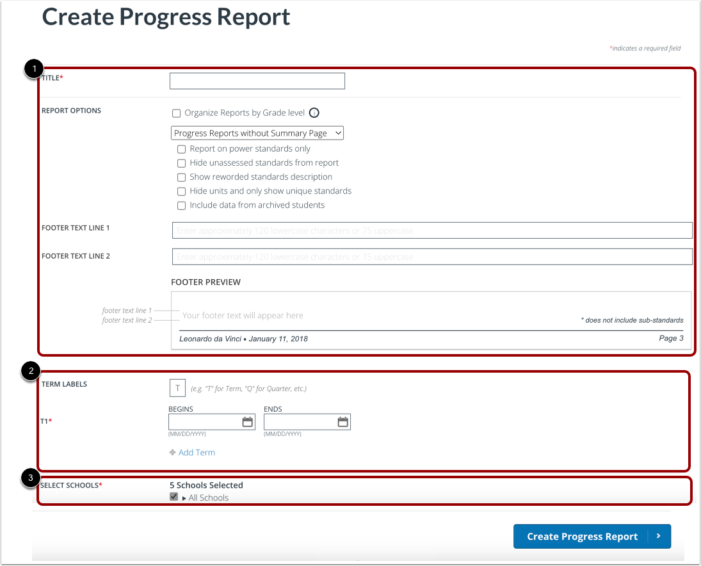Check Hide unassessed standards from report
This screenshot has height=566, width=701.
pos(181,163)
